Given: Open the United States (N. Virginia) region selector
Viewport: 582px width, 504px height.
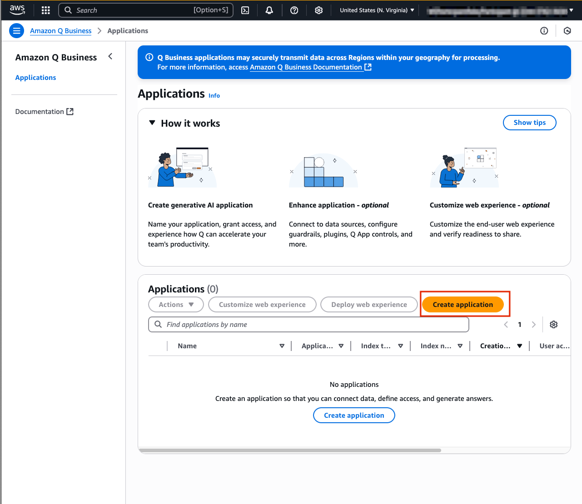Looking at the screenshot, I should coord(377,10).
